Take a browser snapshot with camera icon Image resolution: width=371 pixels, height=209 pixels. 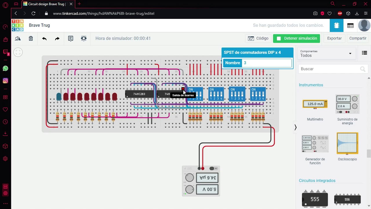click(x=315, y=13)
